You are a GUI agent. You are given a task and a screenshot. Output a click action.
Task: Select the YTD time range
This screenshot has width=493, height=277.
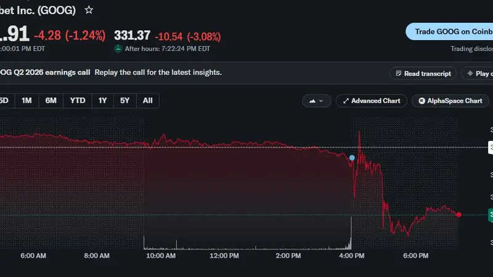78,100
